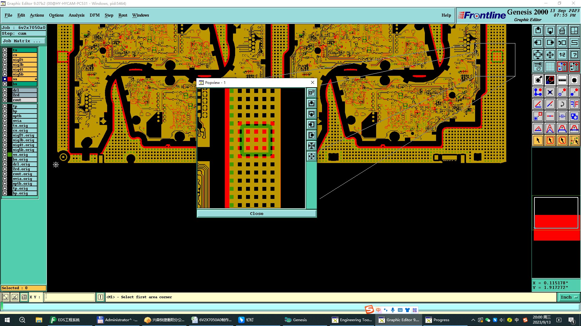Select the polygon selection pointer tool

coord(562,140)
